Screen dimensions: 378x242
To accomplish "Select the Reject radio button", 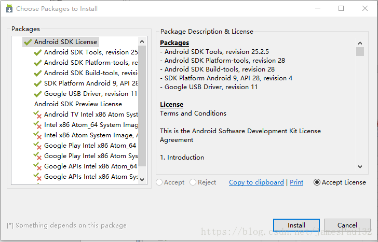I will (193, 182).
